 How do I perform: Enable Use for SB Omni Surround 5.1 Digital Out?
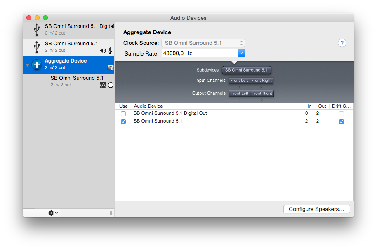pos(123,113)
